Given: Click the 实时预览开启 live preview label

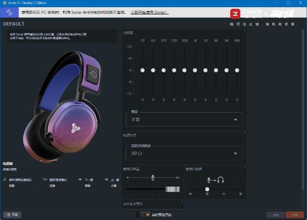Looking at the screenshot, I should tap(162, 215).
